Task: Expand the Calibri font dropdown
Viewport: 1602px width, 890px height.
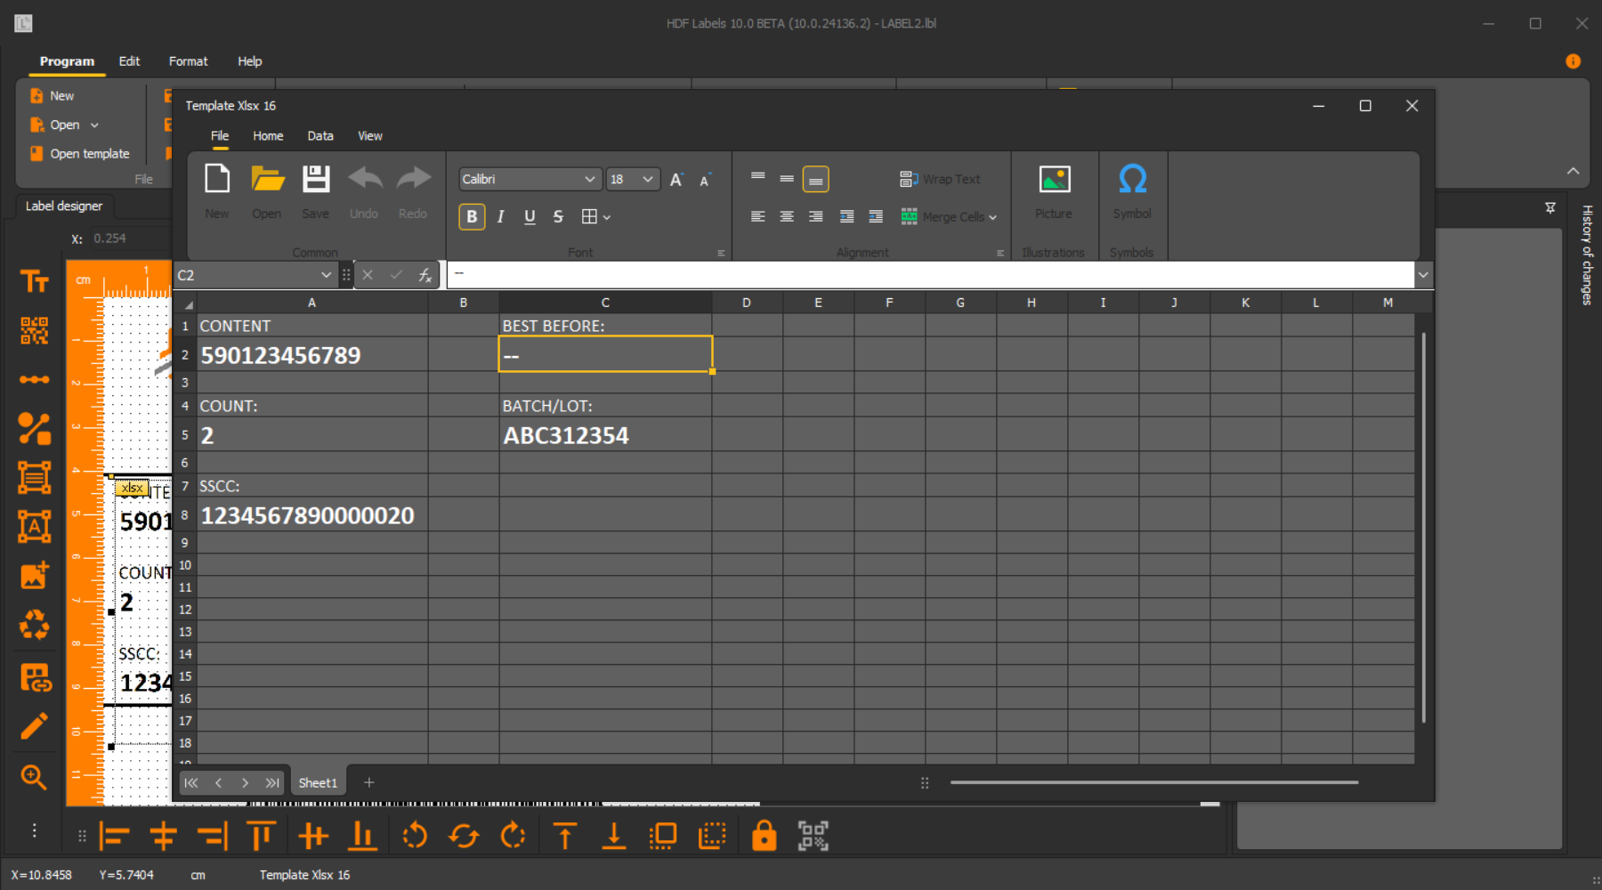Action: pos(589,180)
